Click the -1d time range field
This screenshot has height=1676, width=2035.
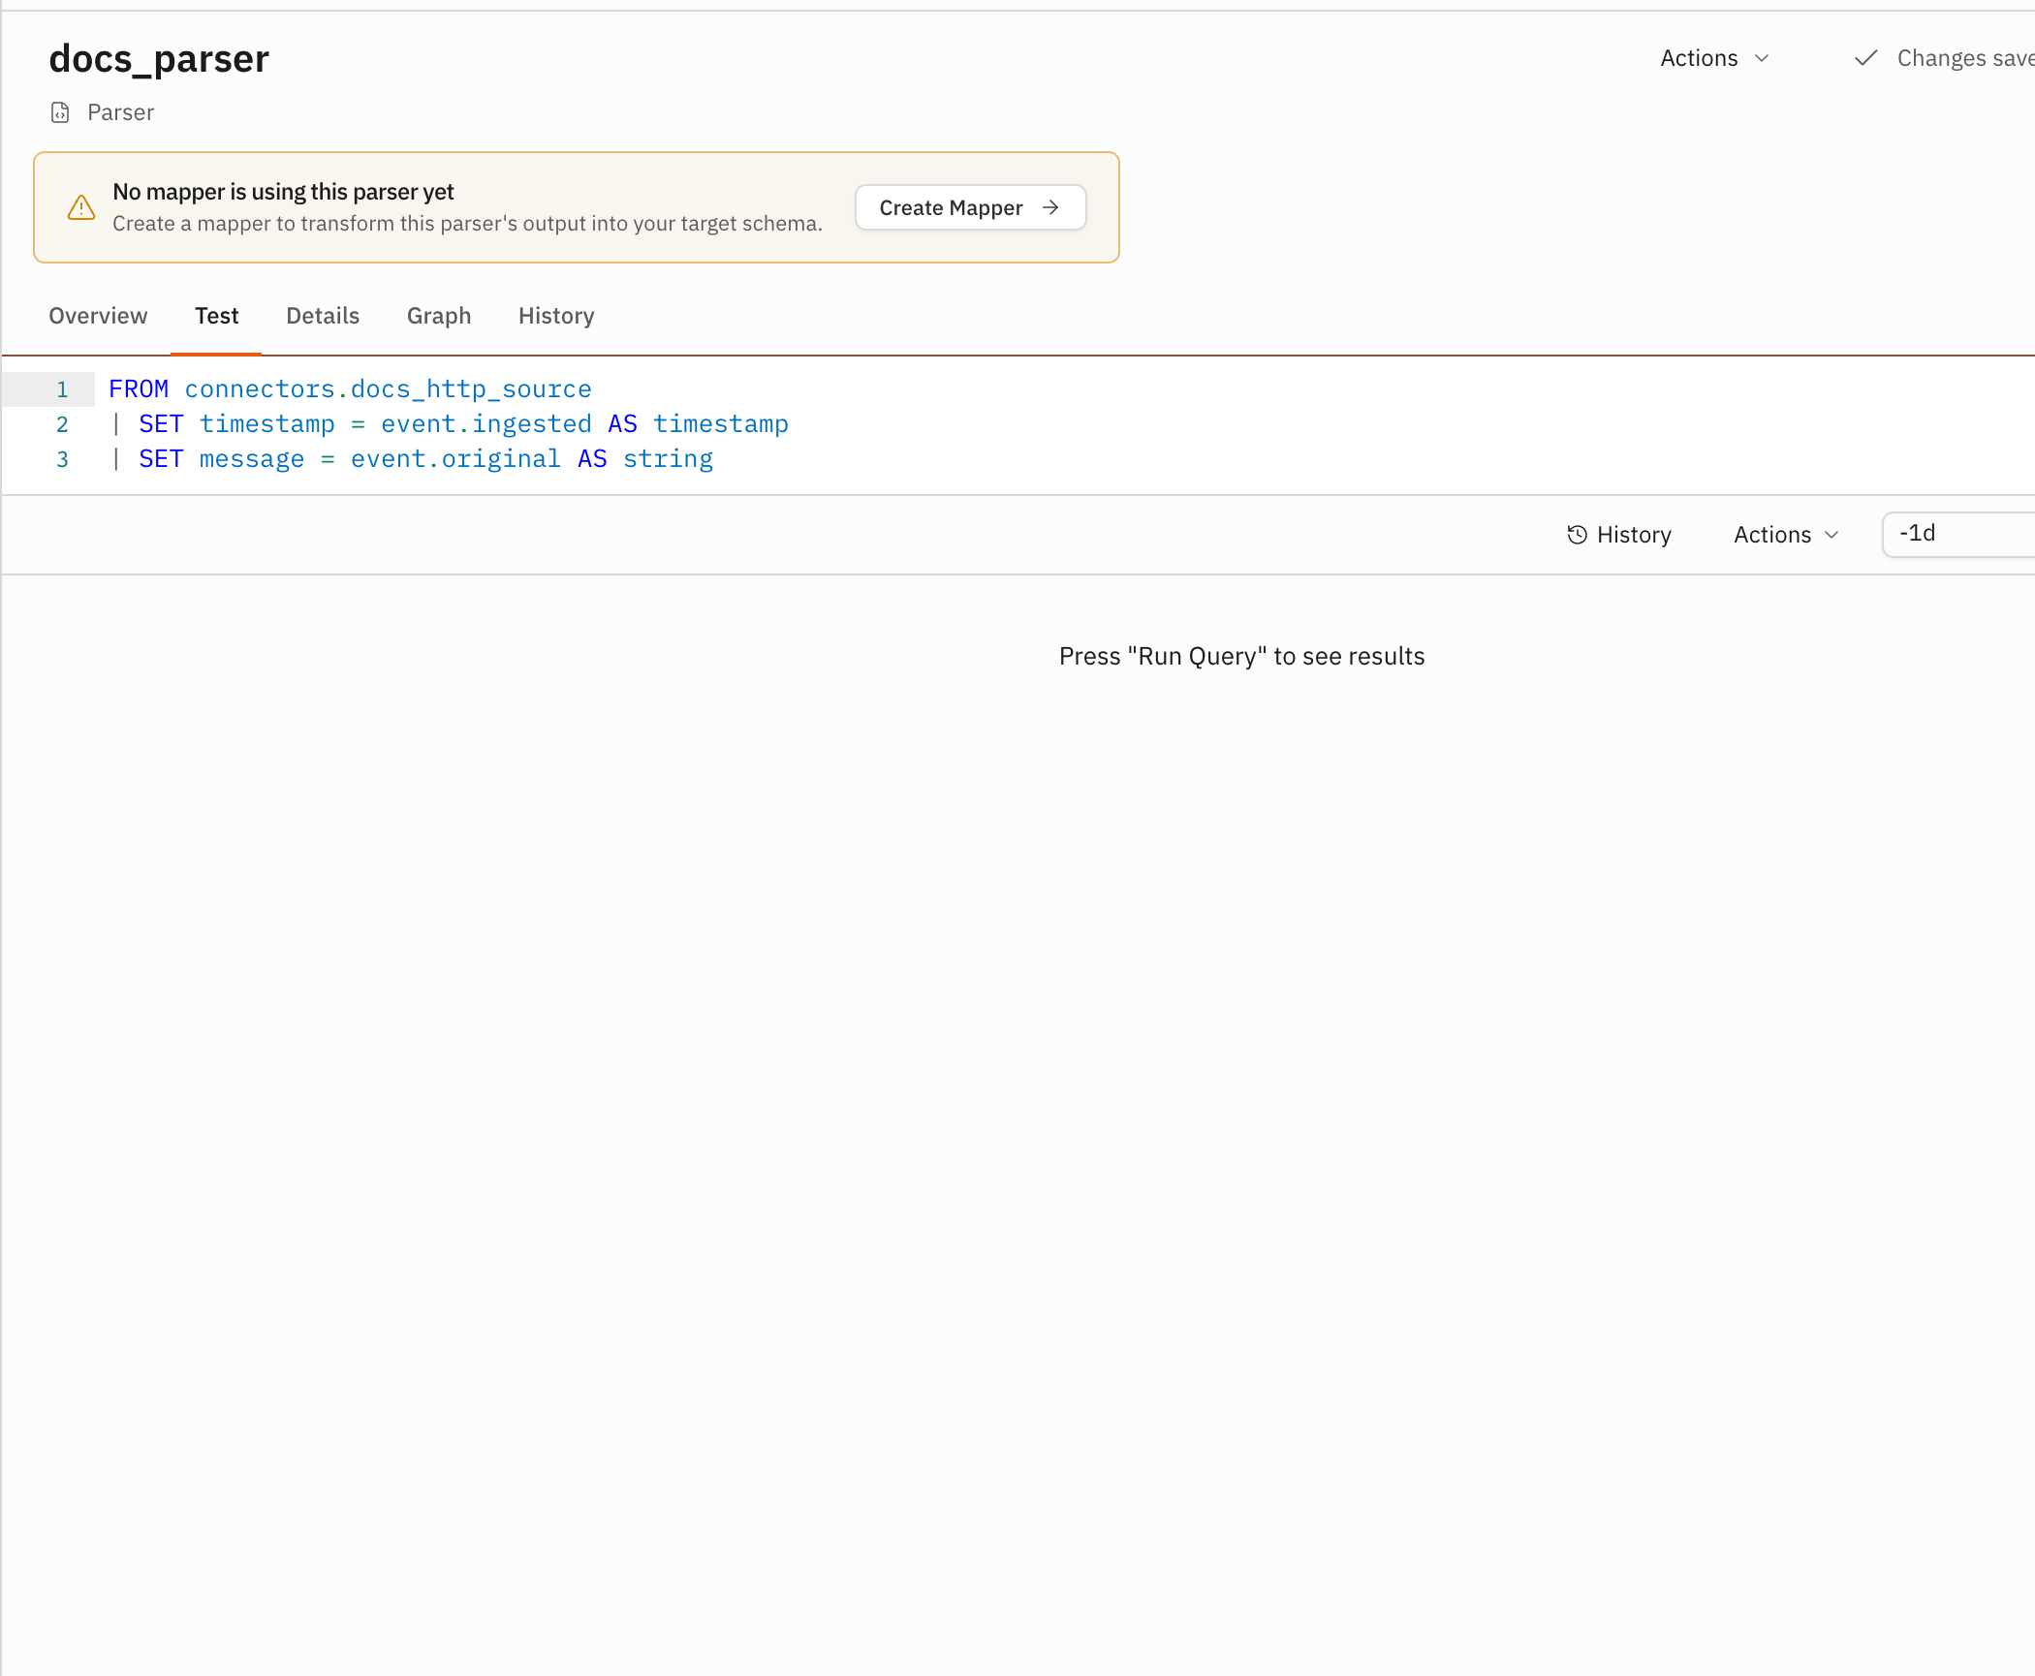(1957, 534)
